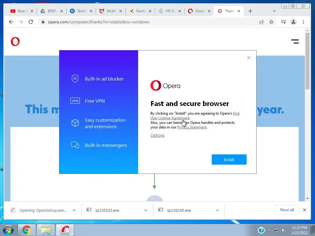Close the downloads bar

pyautogui.click(x=305, y=210)
